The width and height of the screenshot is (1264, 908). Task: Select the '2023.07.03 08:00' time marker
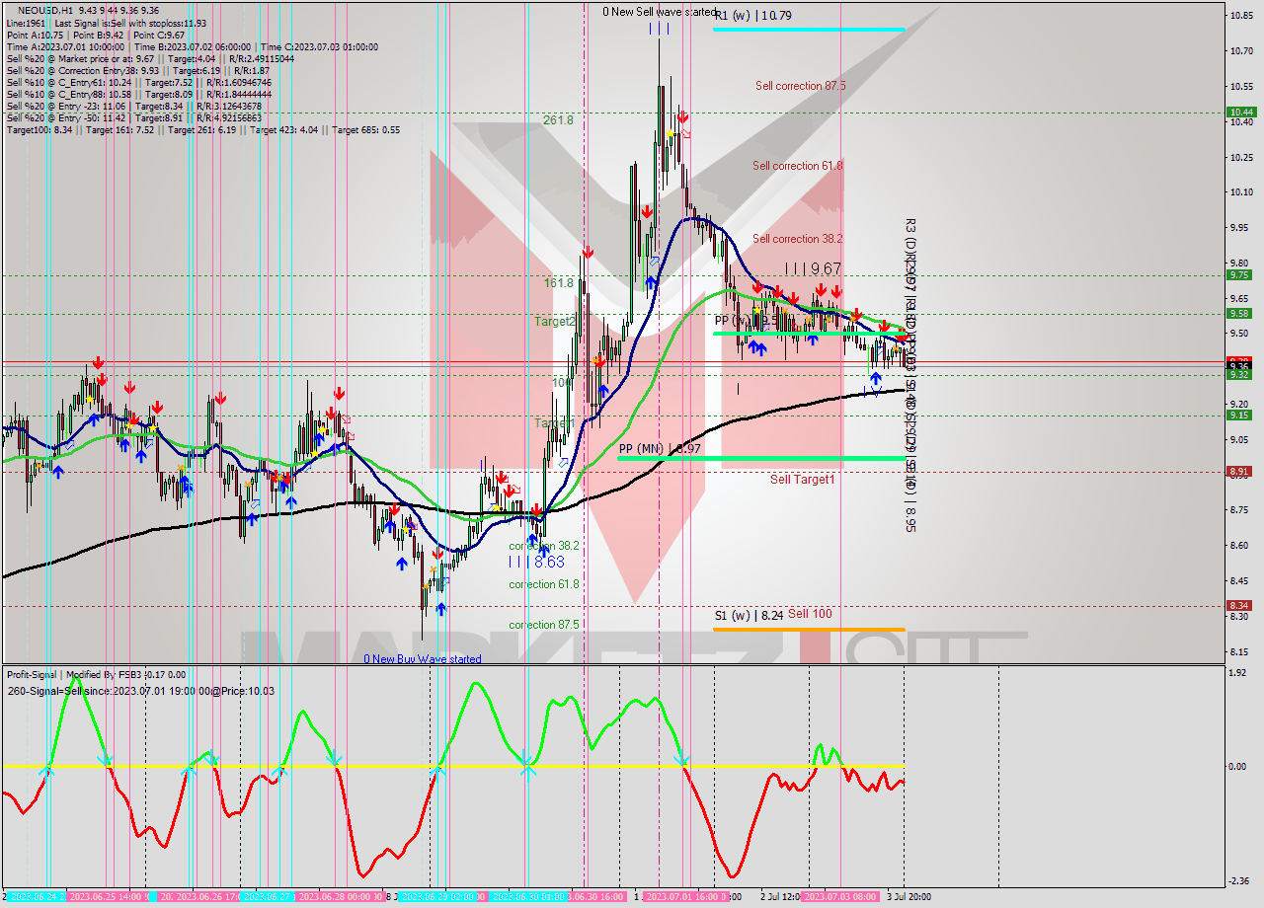coord(840,896)
